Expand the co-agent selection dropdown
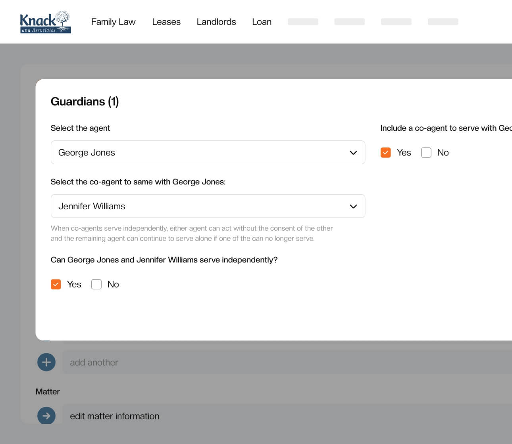Image resolution: width=512 pixels, height=444 pixels. point(198,207)
